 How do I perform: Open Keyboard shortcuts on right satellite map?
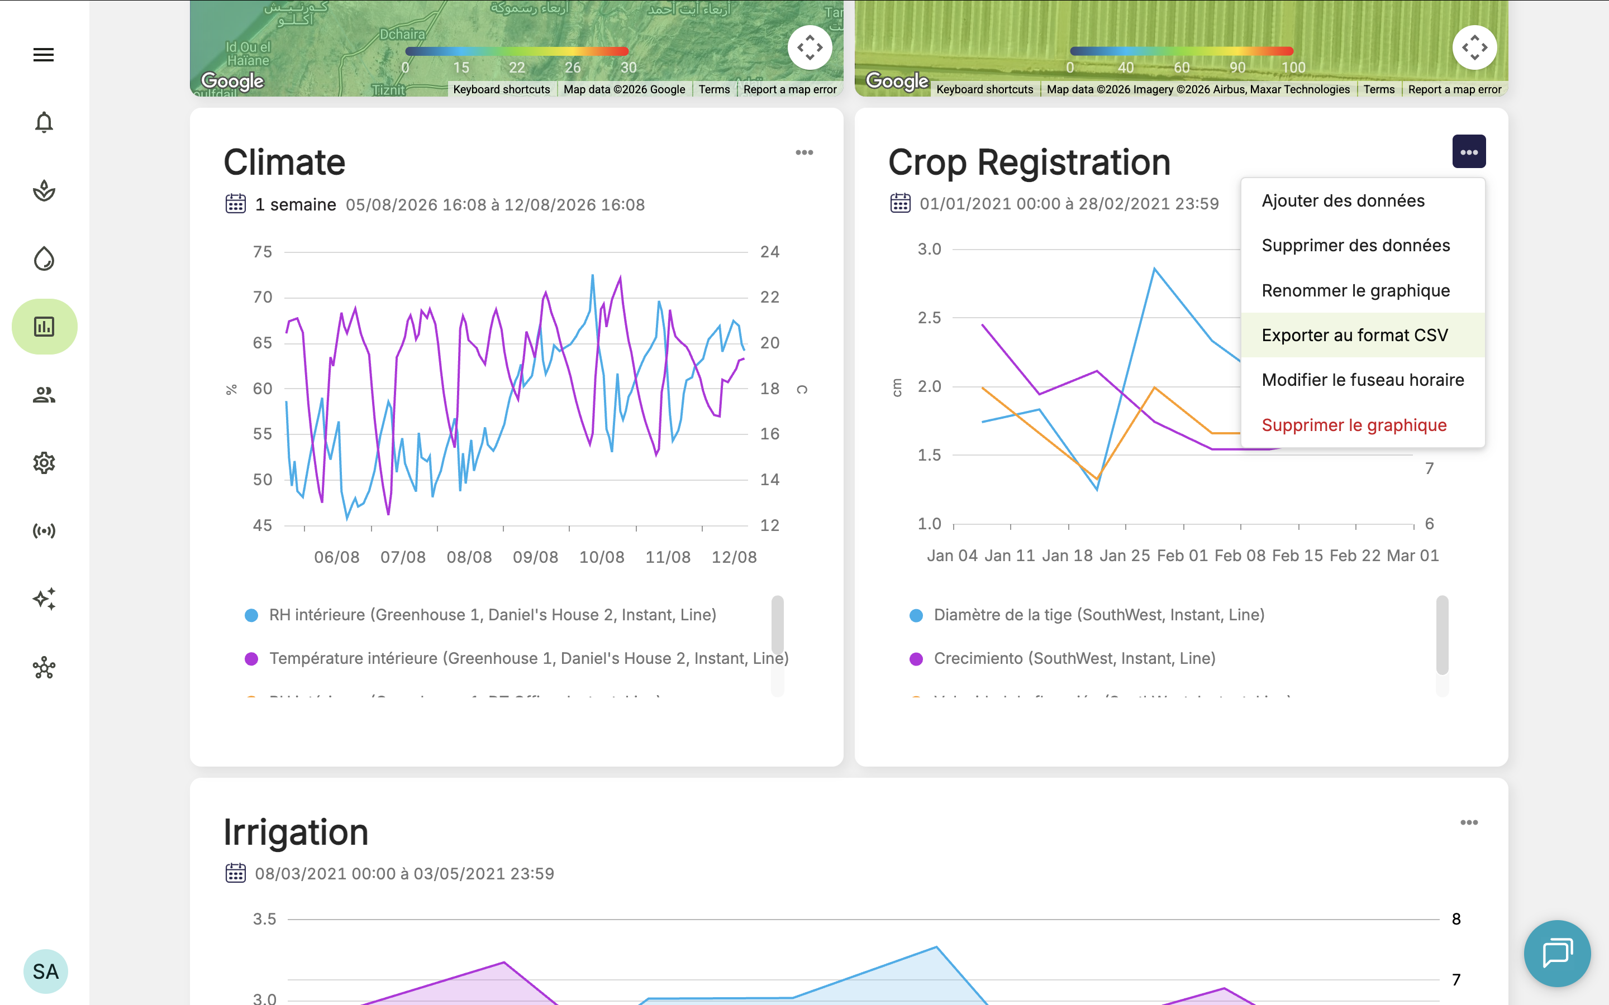tap(985, 89)
